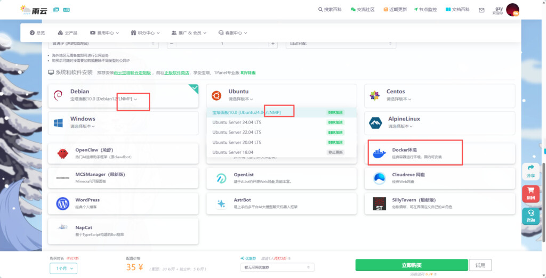546x278 pixels.
Task: Select the AstrBot app card
Action: pos(282,203)
